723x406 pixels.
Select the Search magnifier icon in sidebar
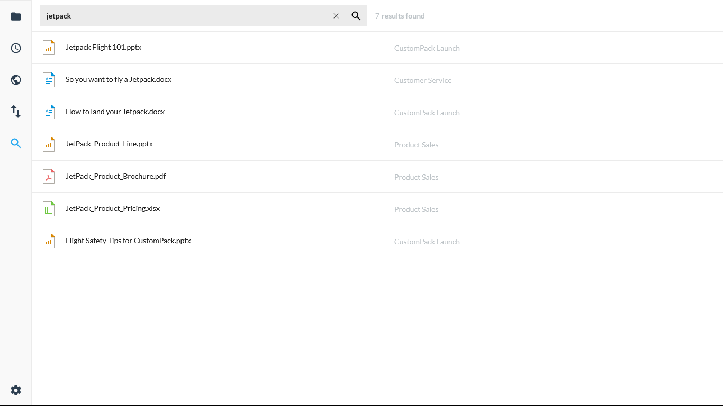point(15,143)
